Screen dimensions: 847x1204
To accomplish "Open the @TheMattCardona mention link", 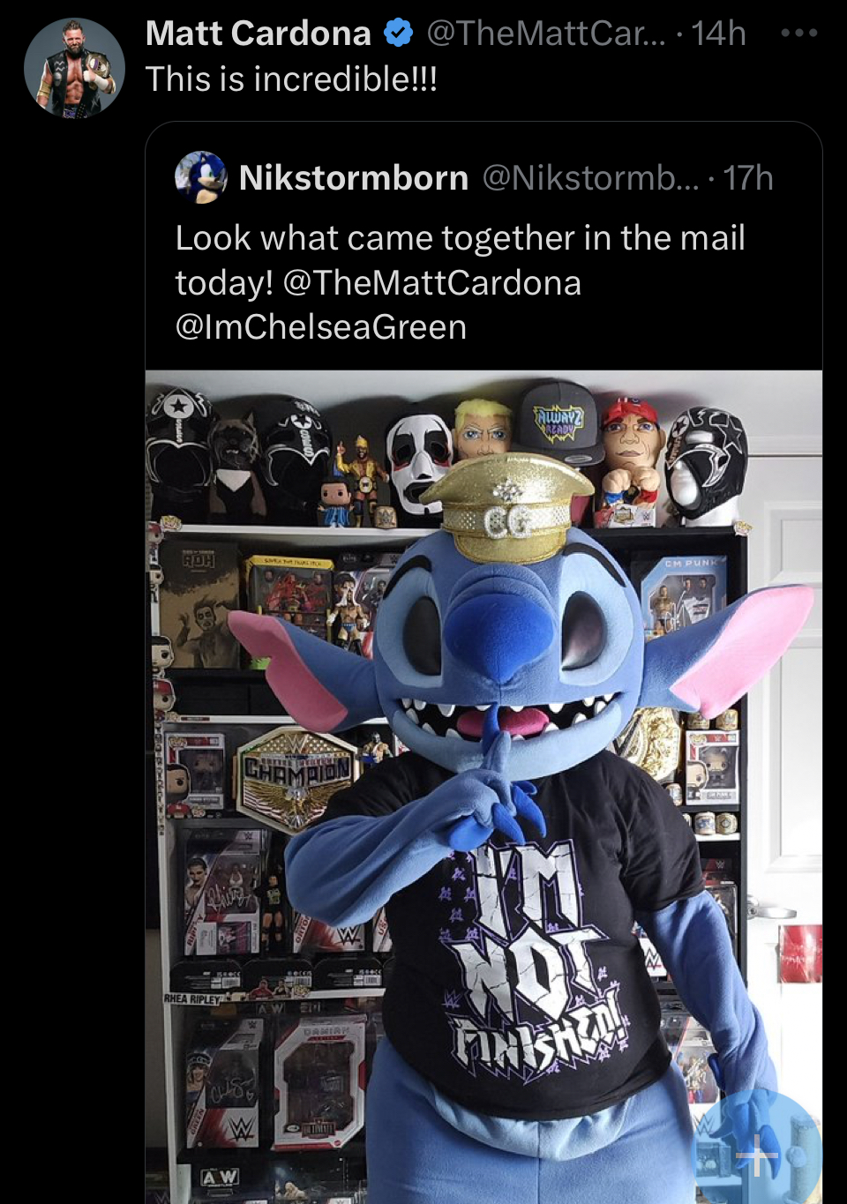I will click(431, 283).
